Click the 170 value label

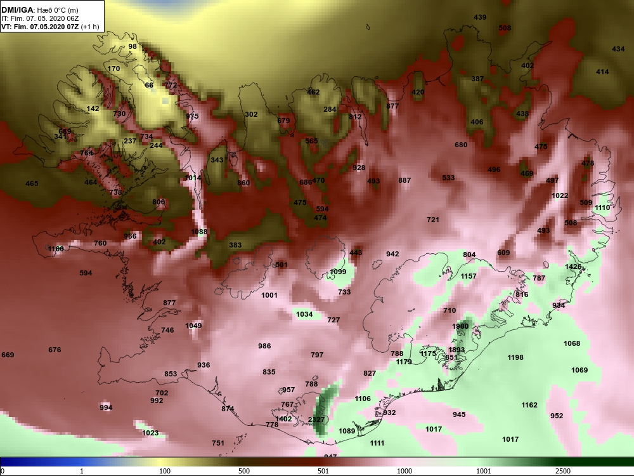113,69
